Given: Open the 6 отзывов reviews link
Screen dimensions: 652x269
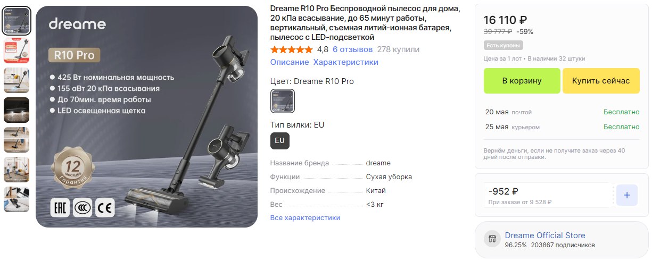Looking at the screenshot, I should pyautogui.click(x=352, y=49).
